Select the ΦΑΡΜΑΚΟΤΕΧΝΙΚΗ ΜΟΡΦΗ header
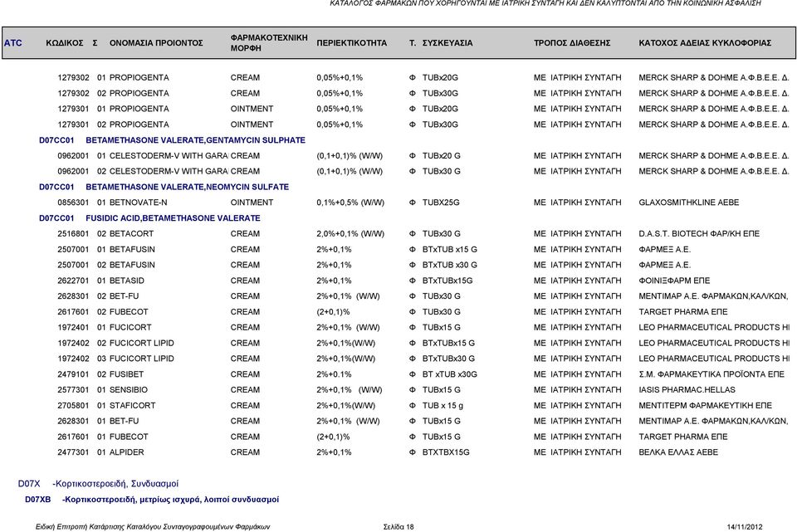The image size is (797, 532). 269,42
